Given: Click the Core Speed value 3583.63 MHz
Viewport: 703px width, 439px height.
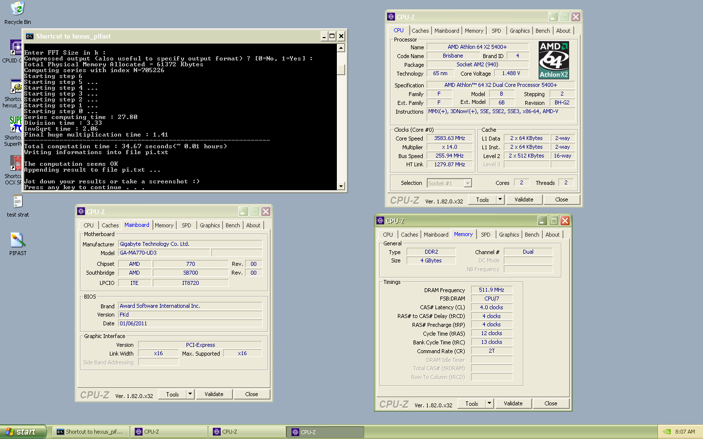Looking at the screenshot, I should click(450, 139).
